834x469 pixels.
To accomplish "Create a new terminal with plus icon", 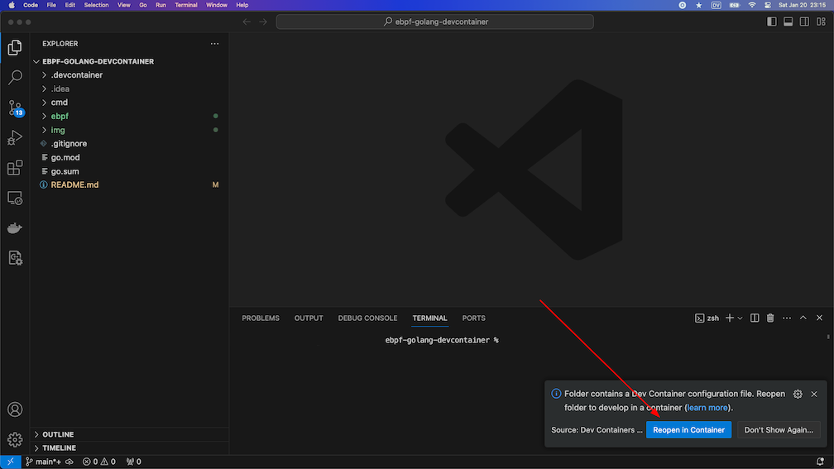I will pyautogui.click(x=729, y=318).
